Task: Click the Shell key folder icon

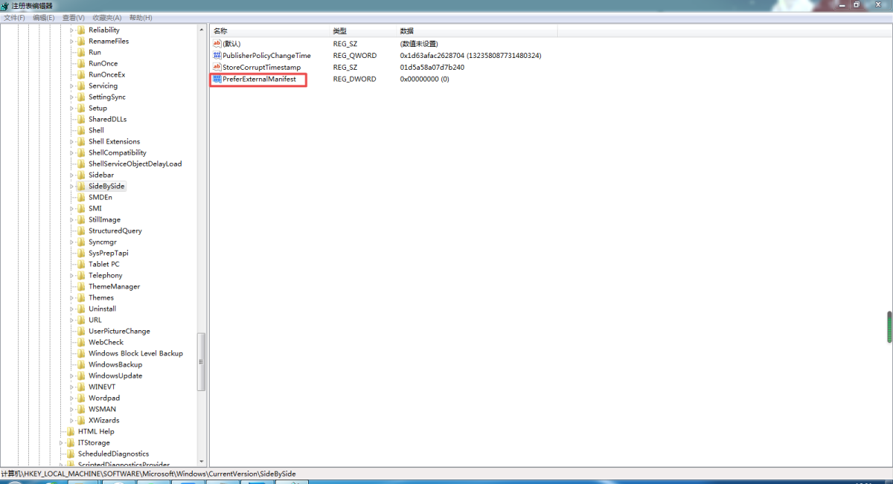Action: pyautogui.click(x=81, y=130)
